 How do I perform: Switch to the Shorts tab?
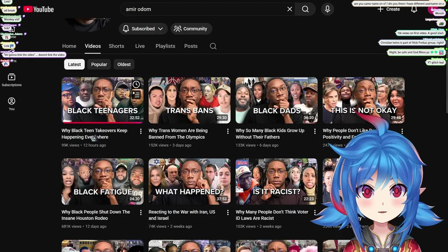[117, 46]
